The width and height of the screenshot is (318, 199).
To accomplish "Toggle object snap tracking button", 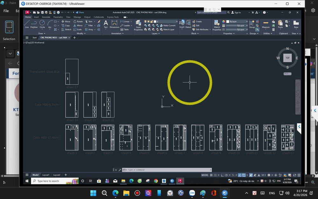I will (240, 175).
